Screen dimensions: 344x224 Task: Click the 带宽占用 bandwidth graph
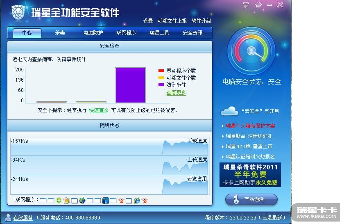click(x=109, y=185)
